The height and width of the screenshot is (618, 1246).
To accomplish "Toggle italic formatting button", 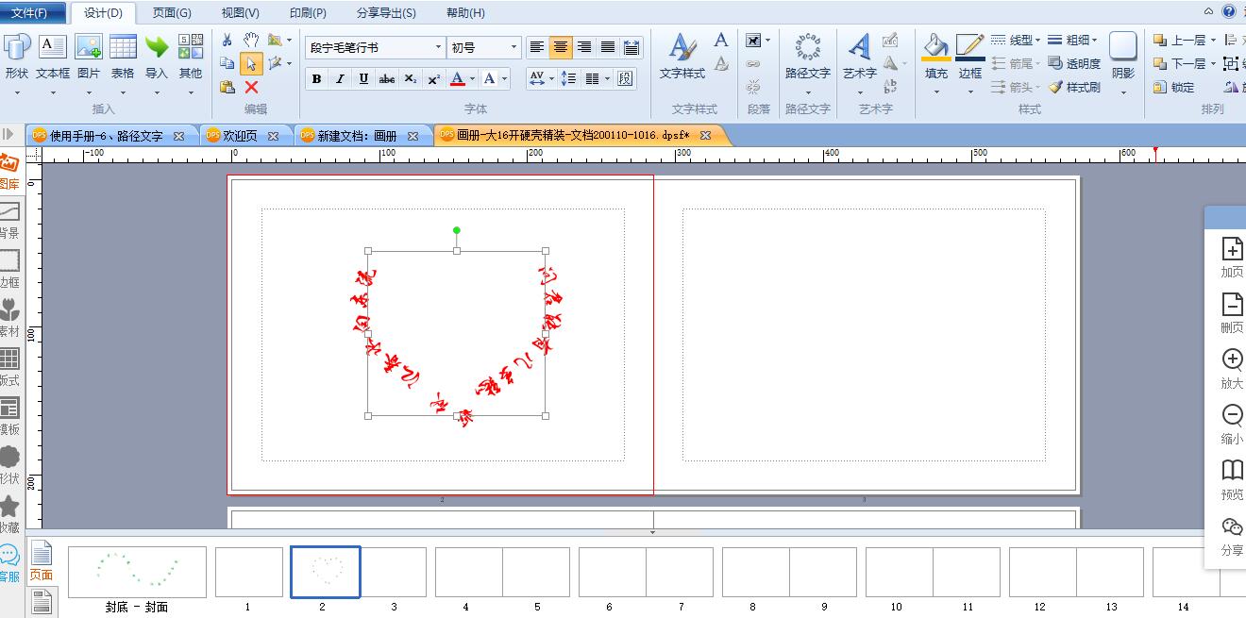I will tap(340, 79).
